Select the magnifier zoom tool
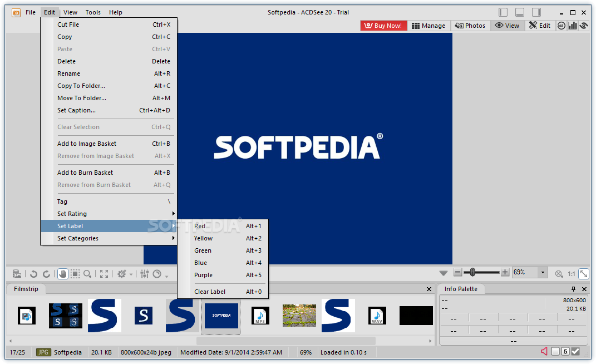Viewport: 596px width, 364px height. [x=87, y=274]
